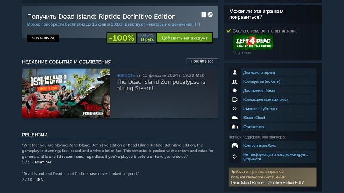344x193 pixels.
Task: Open 'The Dead Island Zompocalypse' news headline
Action: [160, 85]
